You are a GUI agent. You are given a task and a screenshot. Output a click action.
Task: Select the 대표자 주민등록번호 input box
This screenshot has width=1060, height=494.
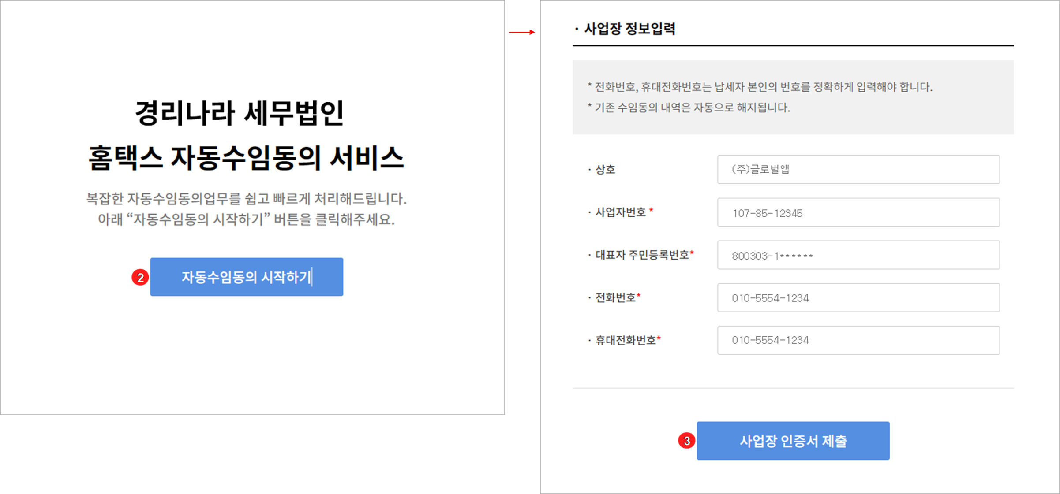pyautogui.click(x=858, y=255)
